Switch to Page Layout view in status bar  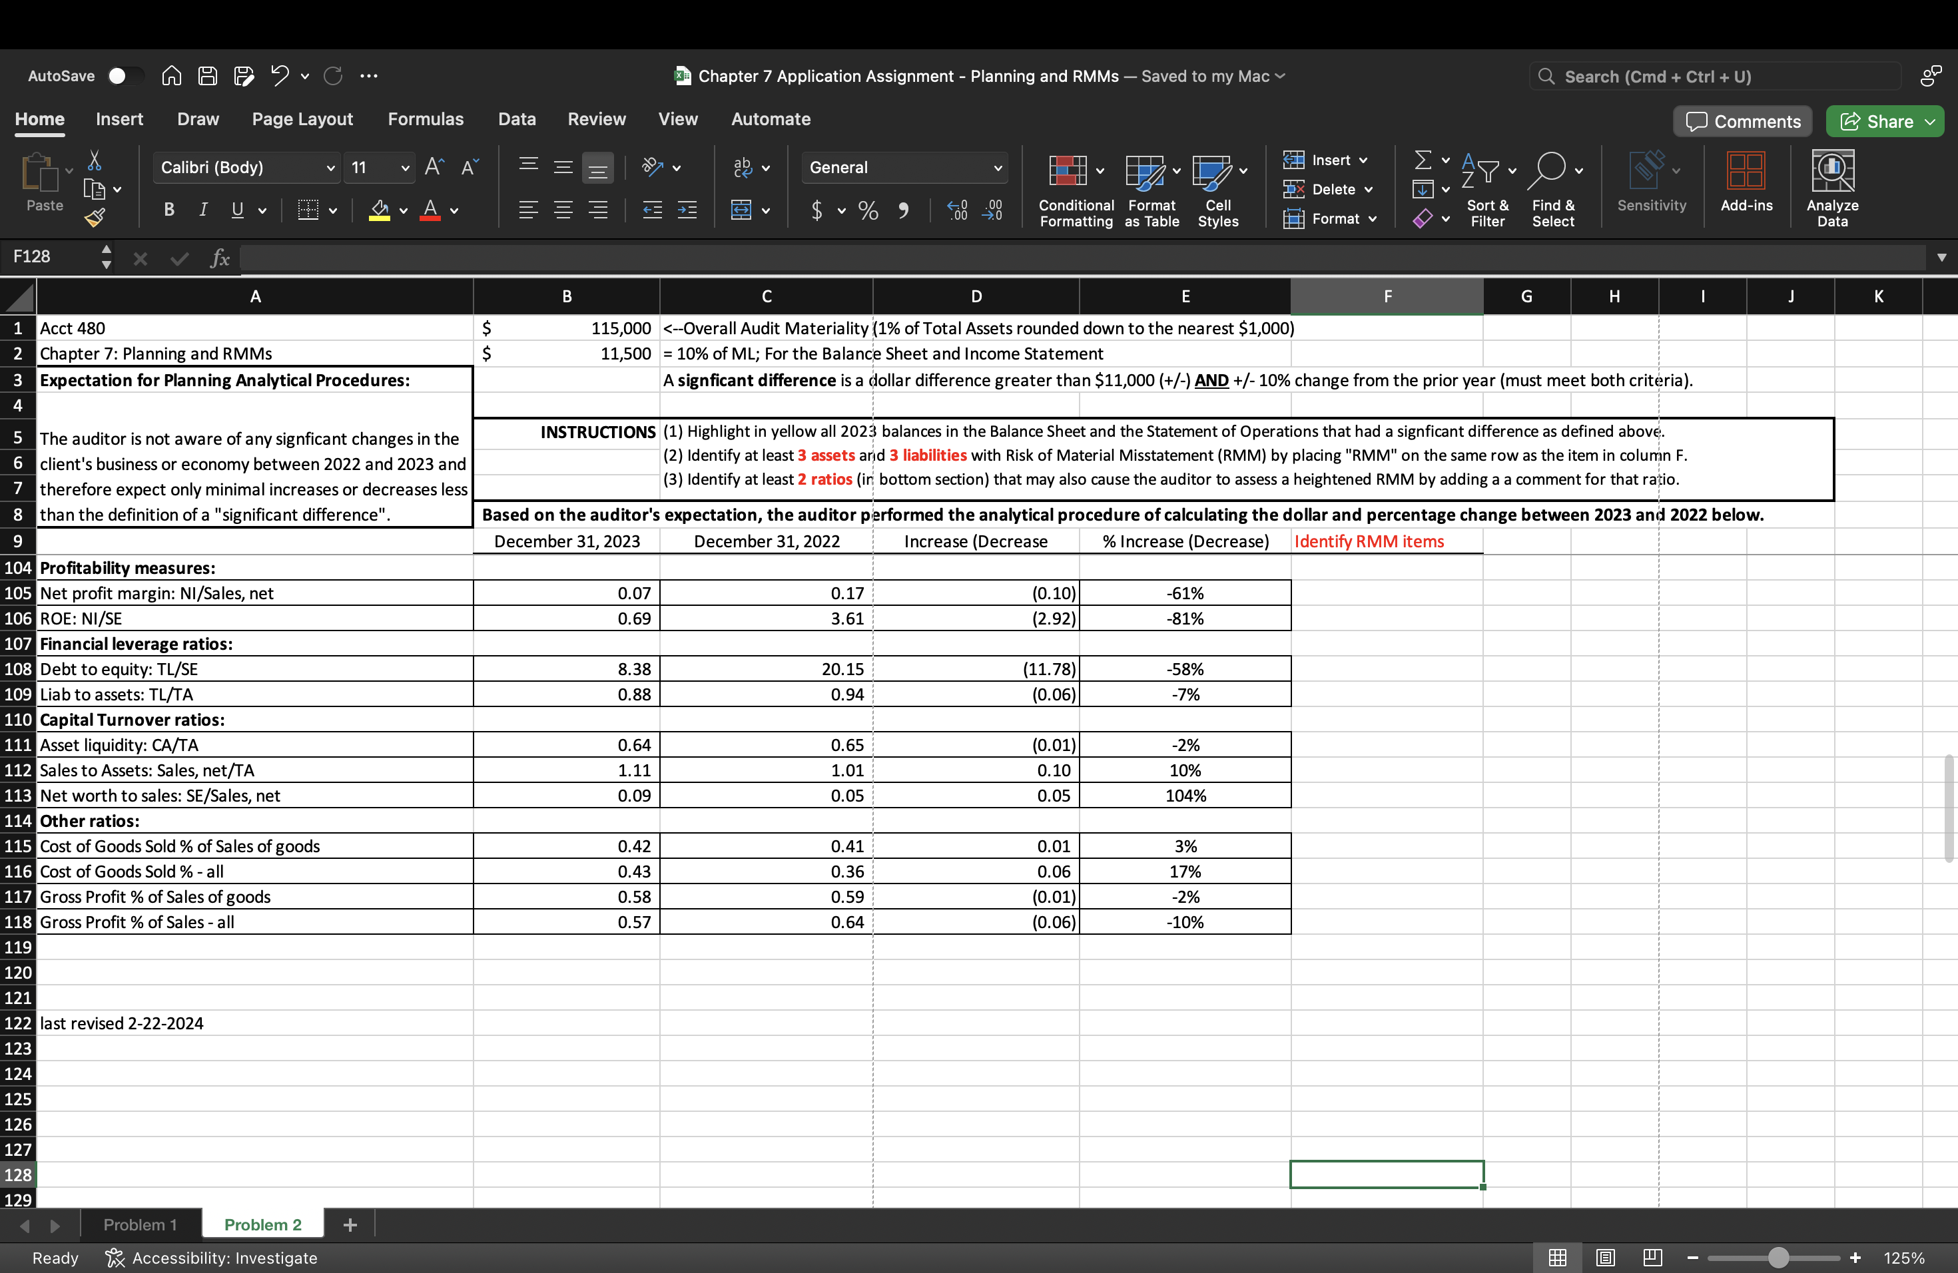click(x=1605, y=1258)
